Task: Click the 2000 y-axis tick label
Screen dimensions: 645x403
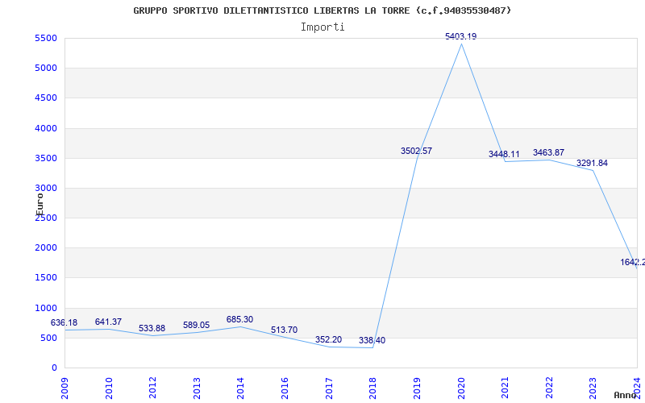Action: click(x=46, y=248)
